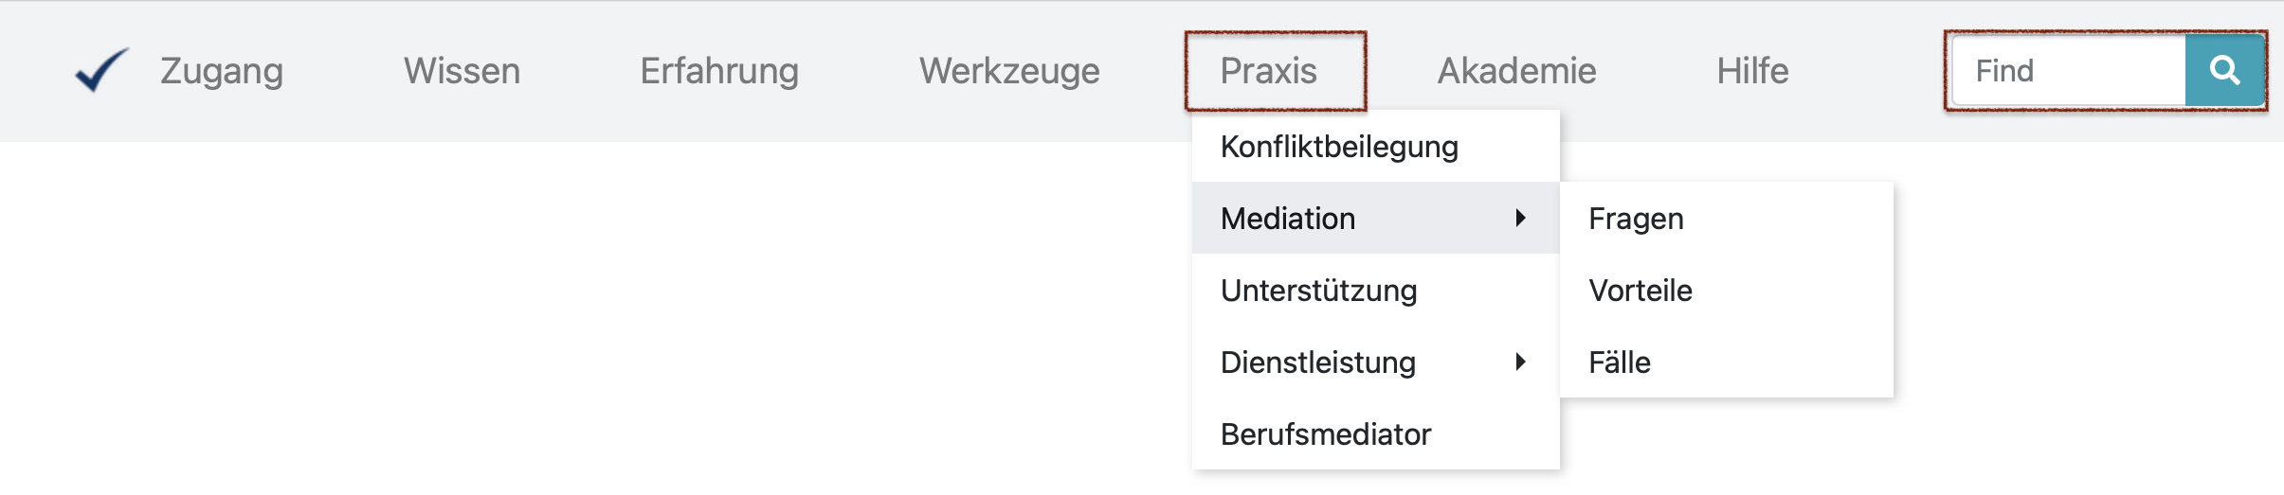Expand the Mediation submenu arrow

pos(1520,219)
